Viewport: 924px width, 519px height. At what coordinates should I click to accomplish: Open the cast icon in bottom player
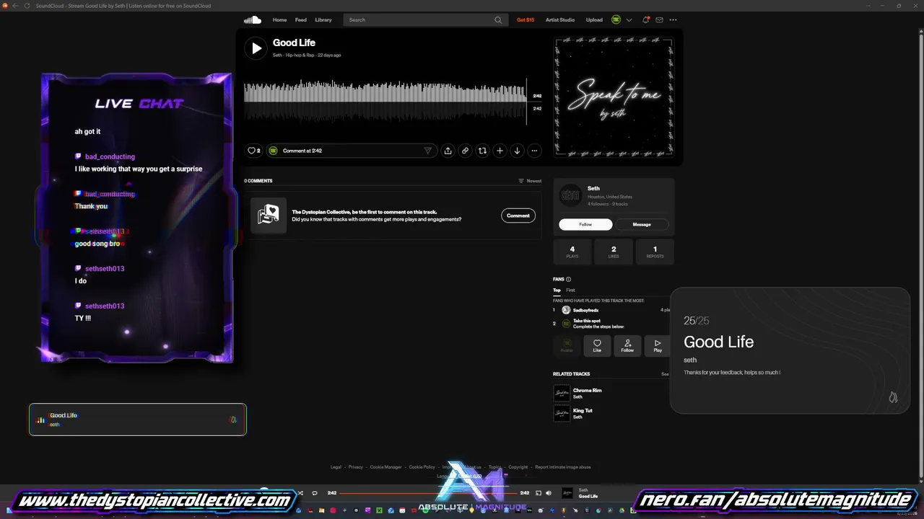click(538, 493)
